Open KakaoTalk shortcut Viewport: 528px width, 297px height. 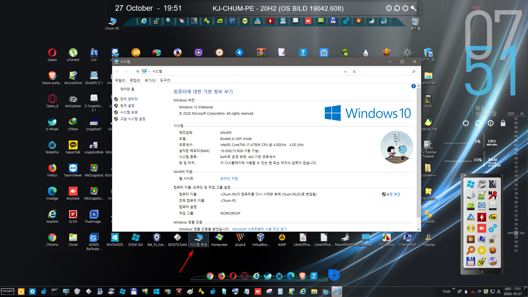pos(73,147)
